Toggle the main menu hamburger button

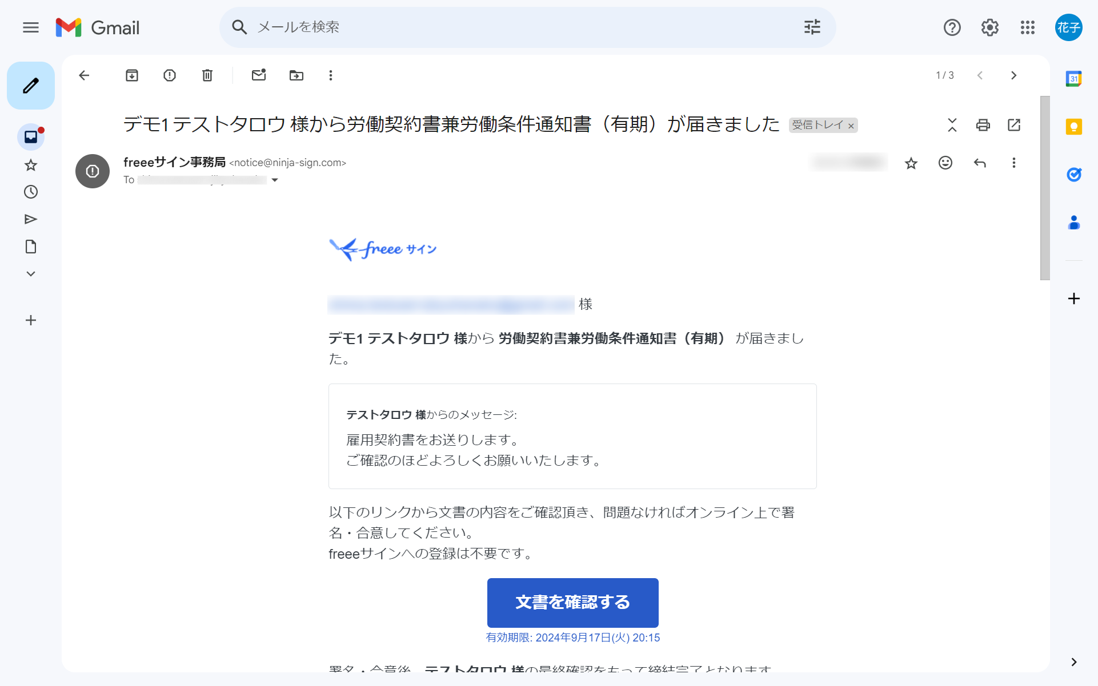[31, 27]
